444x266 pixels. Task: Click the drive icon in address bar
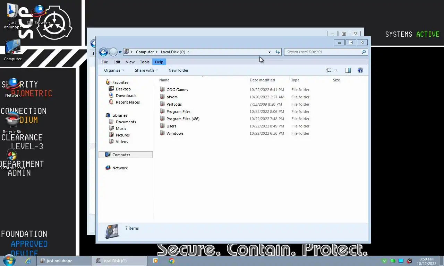click(x=127, y=52)
